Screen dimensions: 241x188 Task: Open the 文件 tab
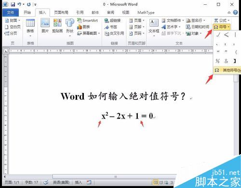(x=11, y=13)
